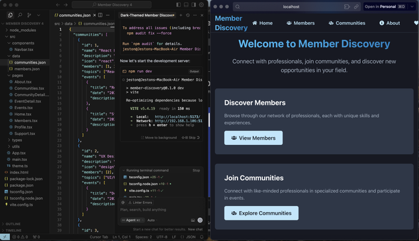Expand more activity bar views chevron
This screenshot has height=241, width=419.
pos(38,15)
